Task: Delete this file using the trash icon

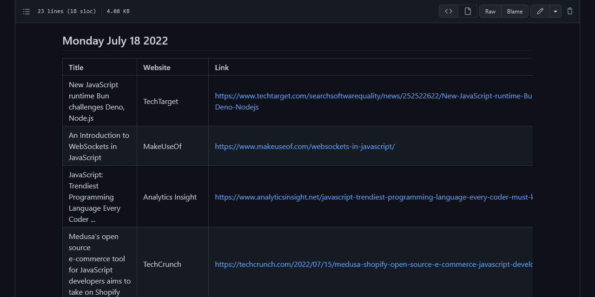Action: tap(569, 11)
